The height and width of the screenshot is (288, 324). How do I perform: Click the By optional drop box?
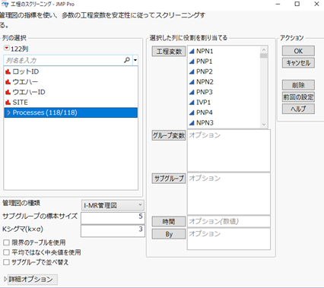[x=229, y=239]
